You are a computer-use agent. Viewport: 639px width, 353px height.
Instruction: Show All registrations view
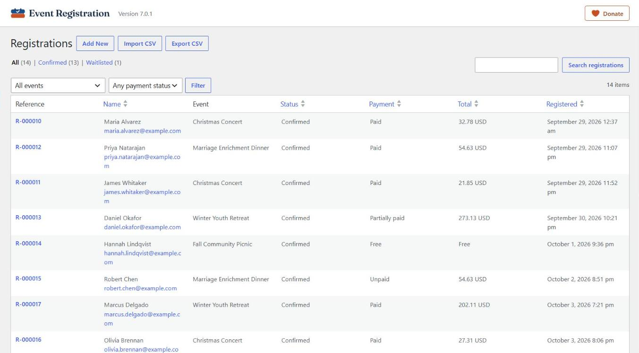(x=16, y=62)
